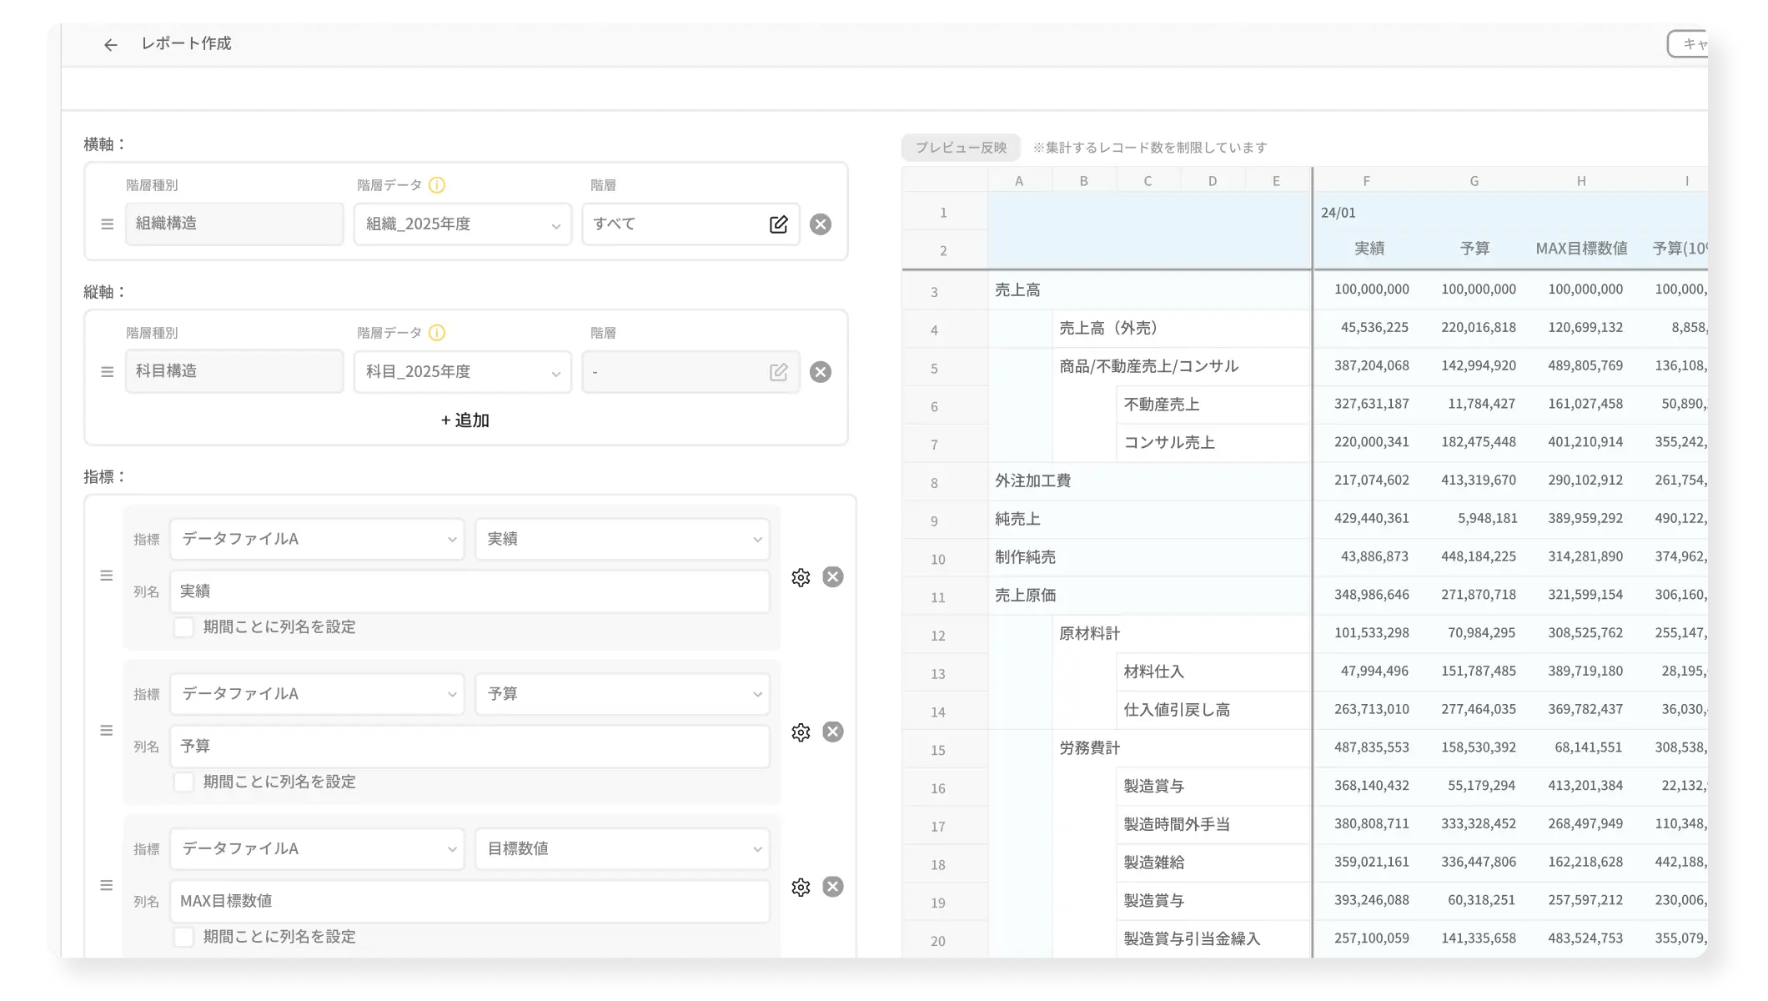
Task: Click the drag handle of the 予算 indicator
Action: (107, 731)
